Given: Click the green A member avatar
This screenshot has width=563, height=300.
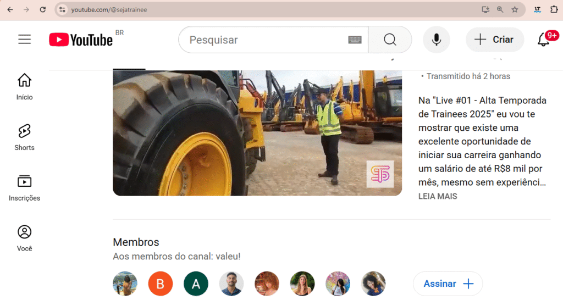Looking at the screenshot, I should click(x=196, y=284).
